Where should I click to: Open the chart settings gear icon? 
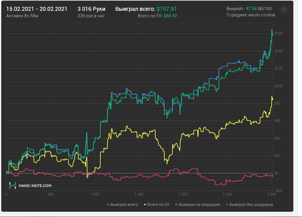pyautogui.click(x=284, y=9)
